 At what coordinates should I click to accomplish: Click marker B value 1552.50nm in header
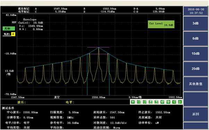click(x=109, y=9)
